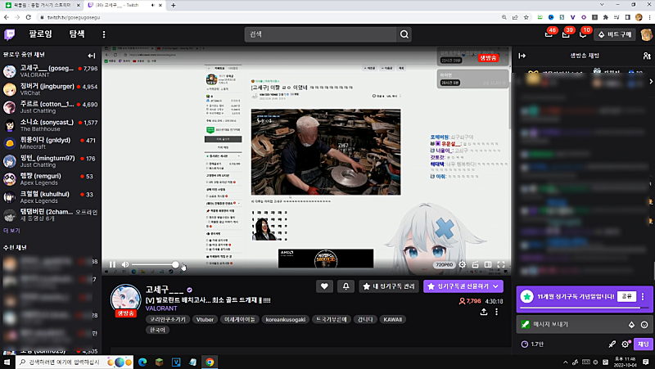Select the koreankusogaki tag
Viewport: 655px width, 369px height.
tap(285, 319)
